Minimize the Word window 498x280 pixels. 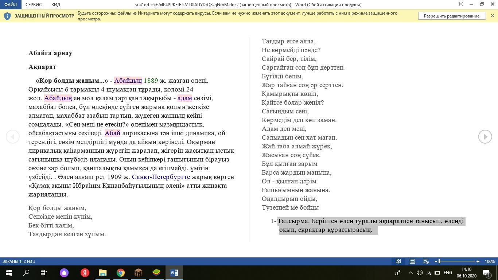click(471, 4)
